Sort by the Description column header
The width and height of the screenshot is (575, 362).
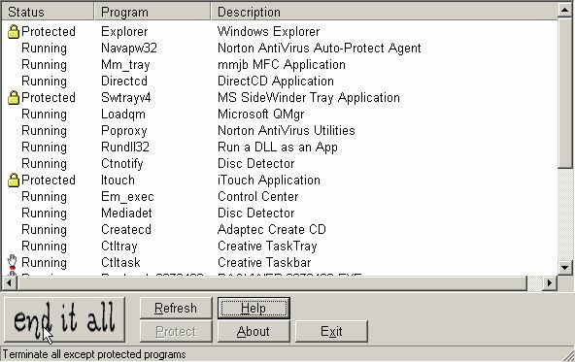[x=385, y=12]
